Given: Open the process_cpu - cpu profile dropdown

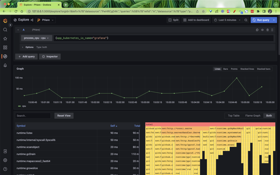Looking at the screenshot, I should point(37,38).
